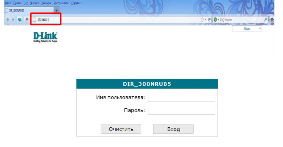Click the Очистить button
283x147 pixels.
[121, 129]
